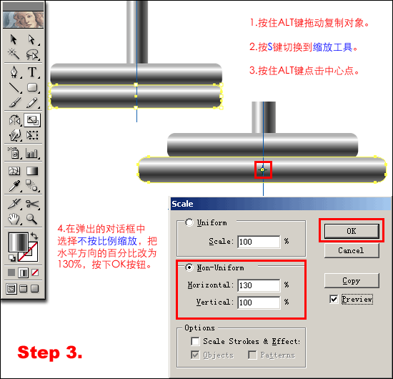Pick the Zoom magnifier tool
Screen dimensions: 393x379
point(32,219)
